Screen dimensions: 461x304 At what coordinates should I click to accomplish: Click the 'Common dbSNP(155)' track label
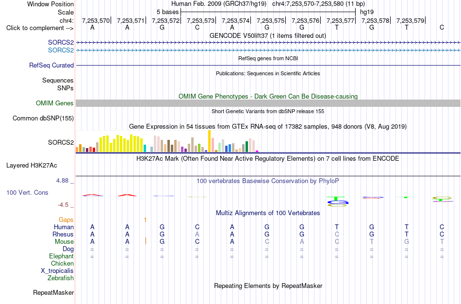pyautogui.click(x=43, y=118)
